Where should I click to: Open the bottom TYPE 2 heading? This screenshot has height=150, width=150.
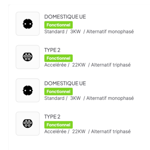tap(52, 117)
